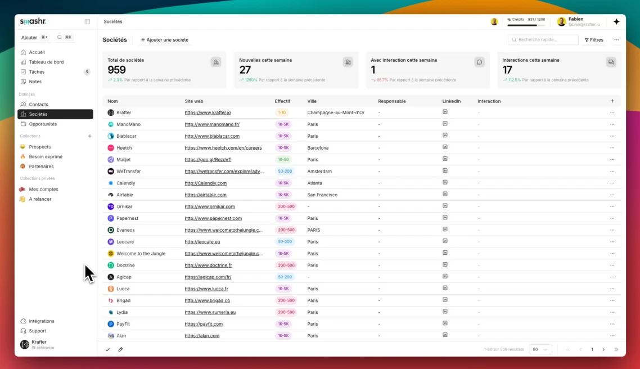Screen dimensions: 640x369
Task: Open row menu for WeTransfer
Action: point(612,172)
